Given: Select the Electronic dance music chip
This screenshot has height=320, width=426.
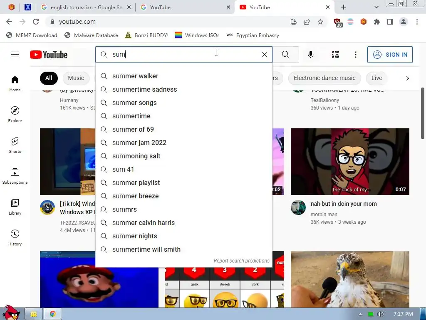Looking at the screenshot, I should tap(324, 78).
